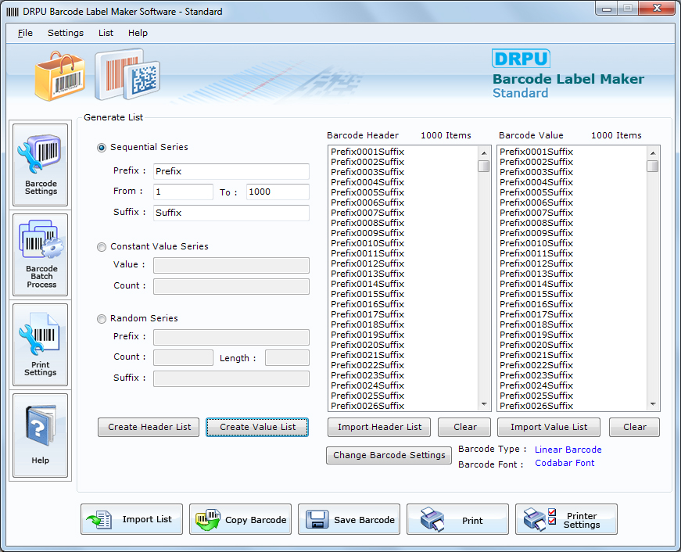Click Import Header List button
This screenshot has width=681, height=552.
pos(379,428)
